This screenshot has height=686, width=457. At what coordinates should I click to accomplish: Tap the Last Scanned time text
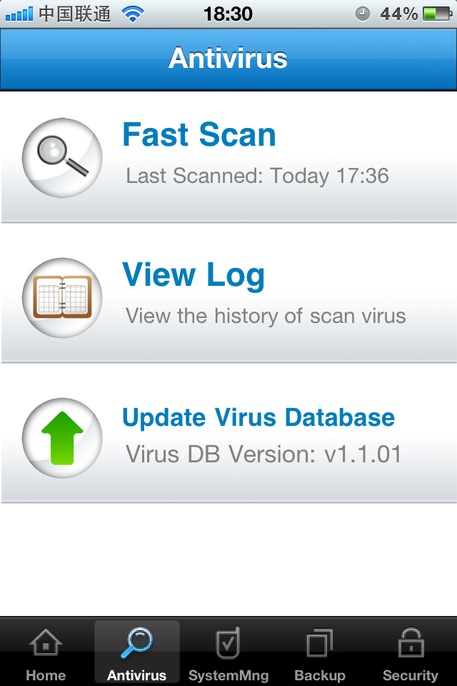(257, 176)
